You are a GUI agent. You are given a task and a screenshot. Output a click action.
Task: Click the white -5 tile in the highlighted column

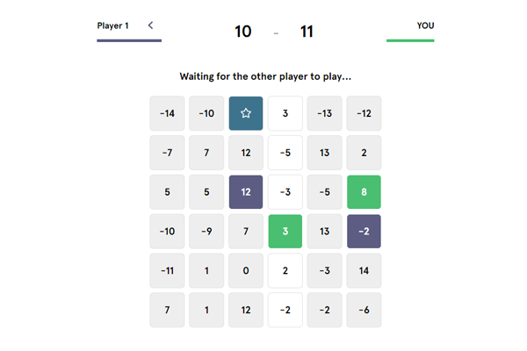285,153
